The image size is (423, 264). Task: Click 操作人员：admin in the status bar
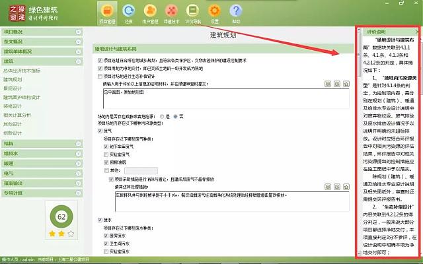19,259
